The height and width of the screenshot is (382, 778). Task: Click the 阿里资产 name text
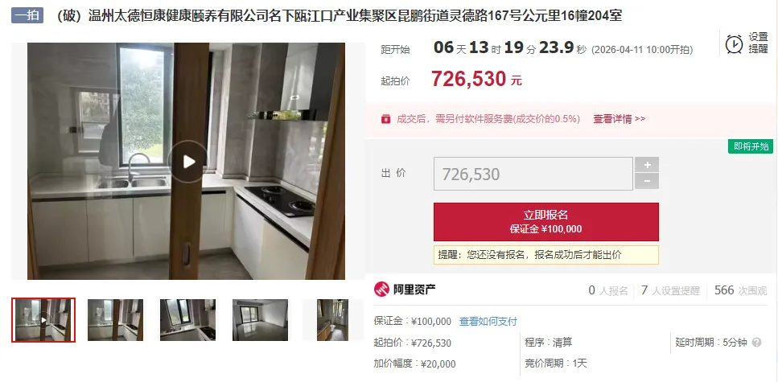tap(415, 290)
